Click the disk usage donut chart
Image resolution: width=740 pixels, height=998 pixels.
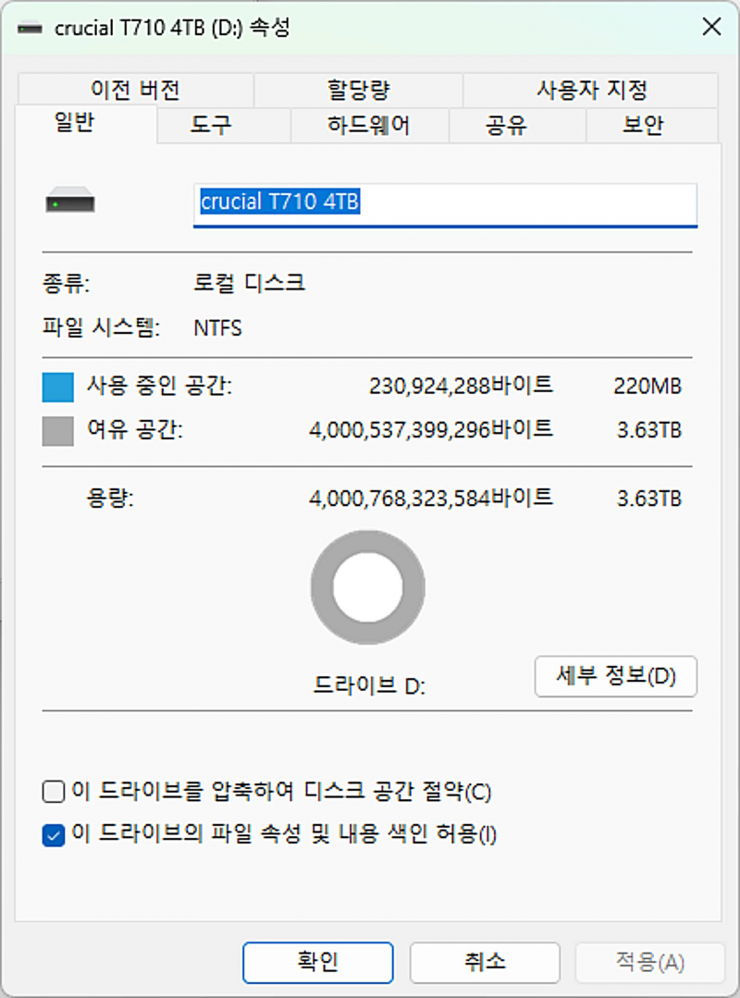tap(368, 586)
